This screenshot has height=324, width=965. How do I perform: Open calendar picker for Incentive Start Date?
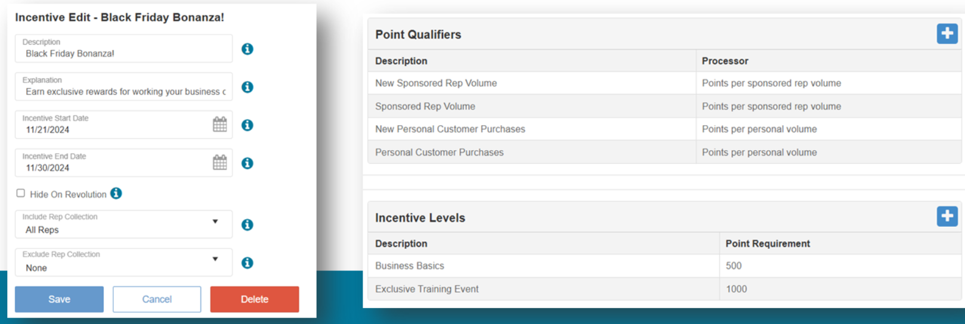click(x=219, y=124)
